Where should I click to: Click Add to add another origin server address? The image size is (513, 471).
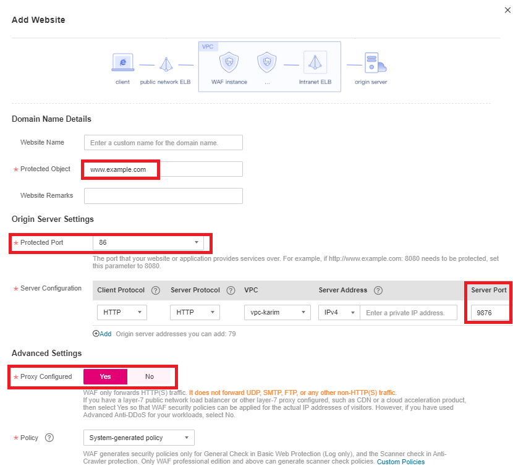(x=102, y=333)
